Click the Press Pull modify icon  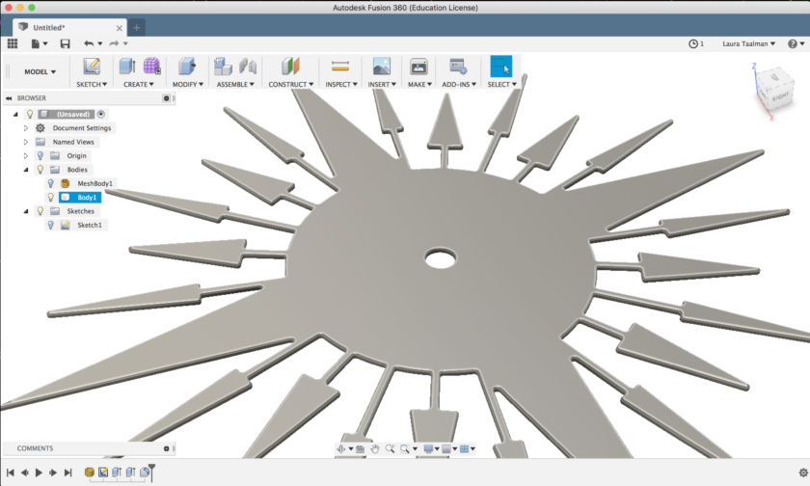187,67
